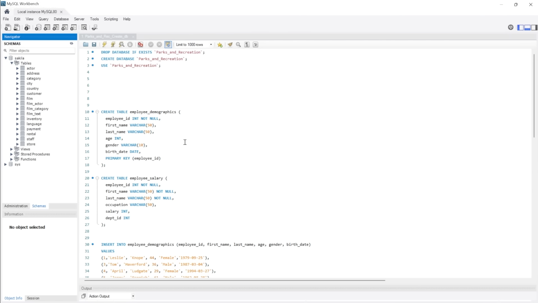Open the Database menu
Viewport: 538px width, 303px height.
pyautogui.click(x=61, y=19)
